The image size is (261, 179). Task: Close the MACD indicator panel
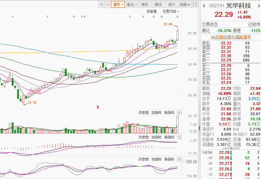click(x=179, y=137)
